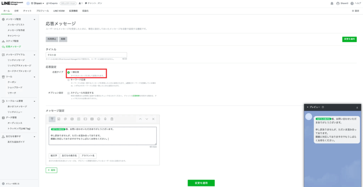Select the video message play icon
Screen dimensions: 363x187
point(79,119)
